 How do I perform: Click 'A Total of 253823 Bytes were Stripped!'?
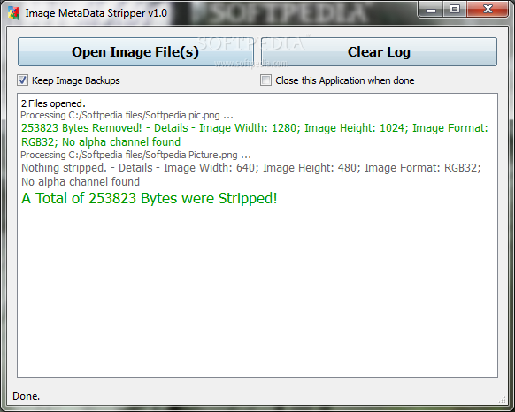150,198
